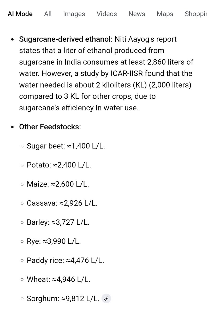Switch to the AI Mode tab
Screen dimensions: 207x313
(x=20, y=14)
